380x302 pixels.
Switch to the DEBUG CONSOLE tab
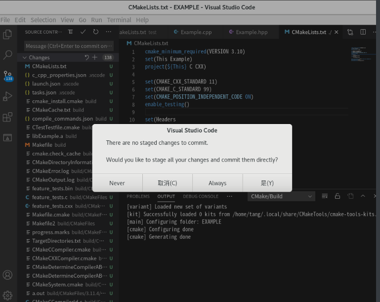tap(201, 196)
